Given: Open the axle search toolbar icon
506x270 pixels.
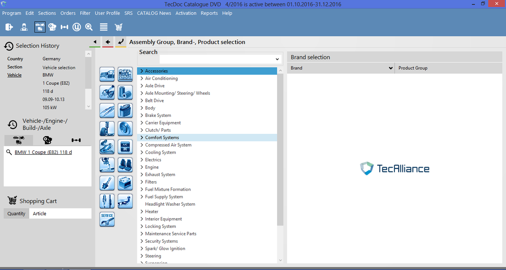Looking at the screenshot, I should (x=64, y=27).
